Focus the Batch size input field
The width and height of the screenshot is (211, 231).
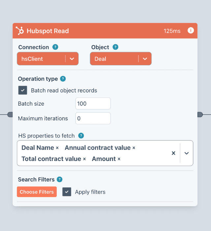tap(93, 103)
